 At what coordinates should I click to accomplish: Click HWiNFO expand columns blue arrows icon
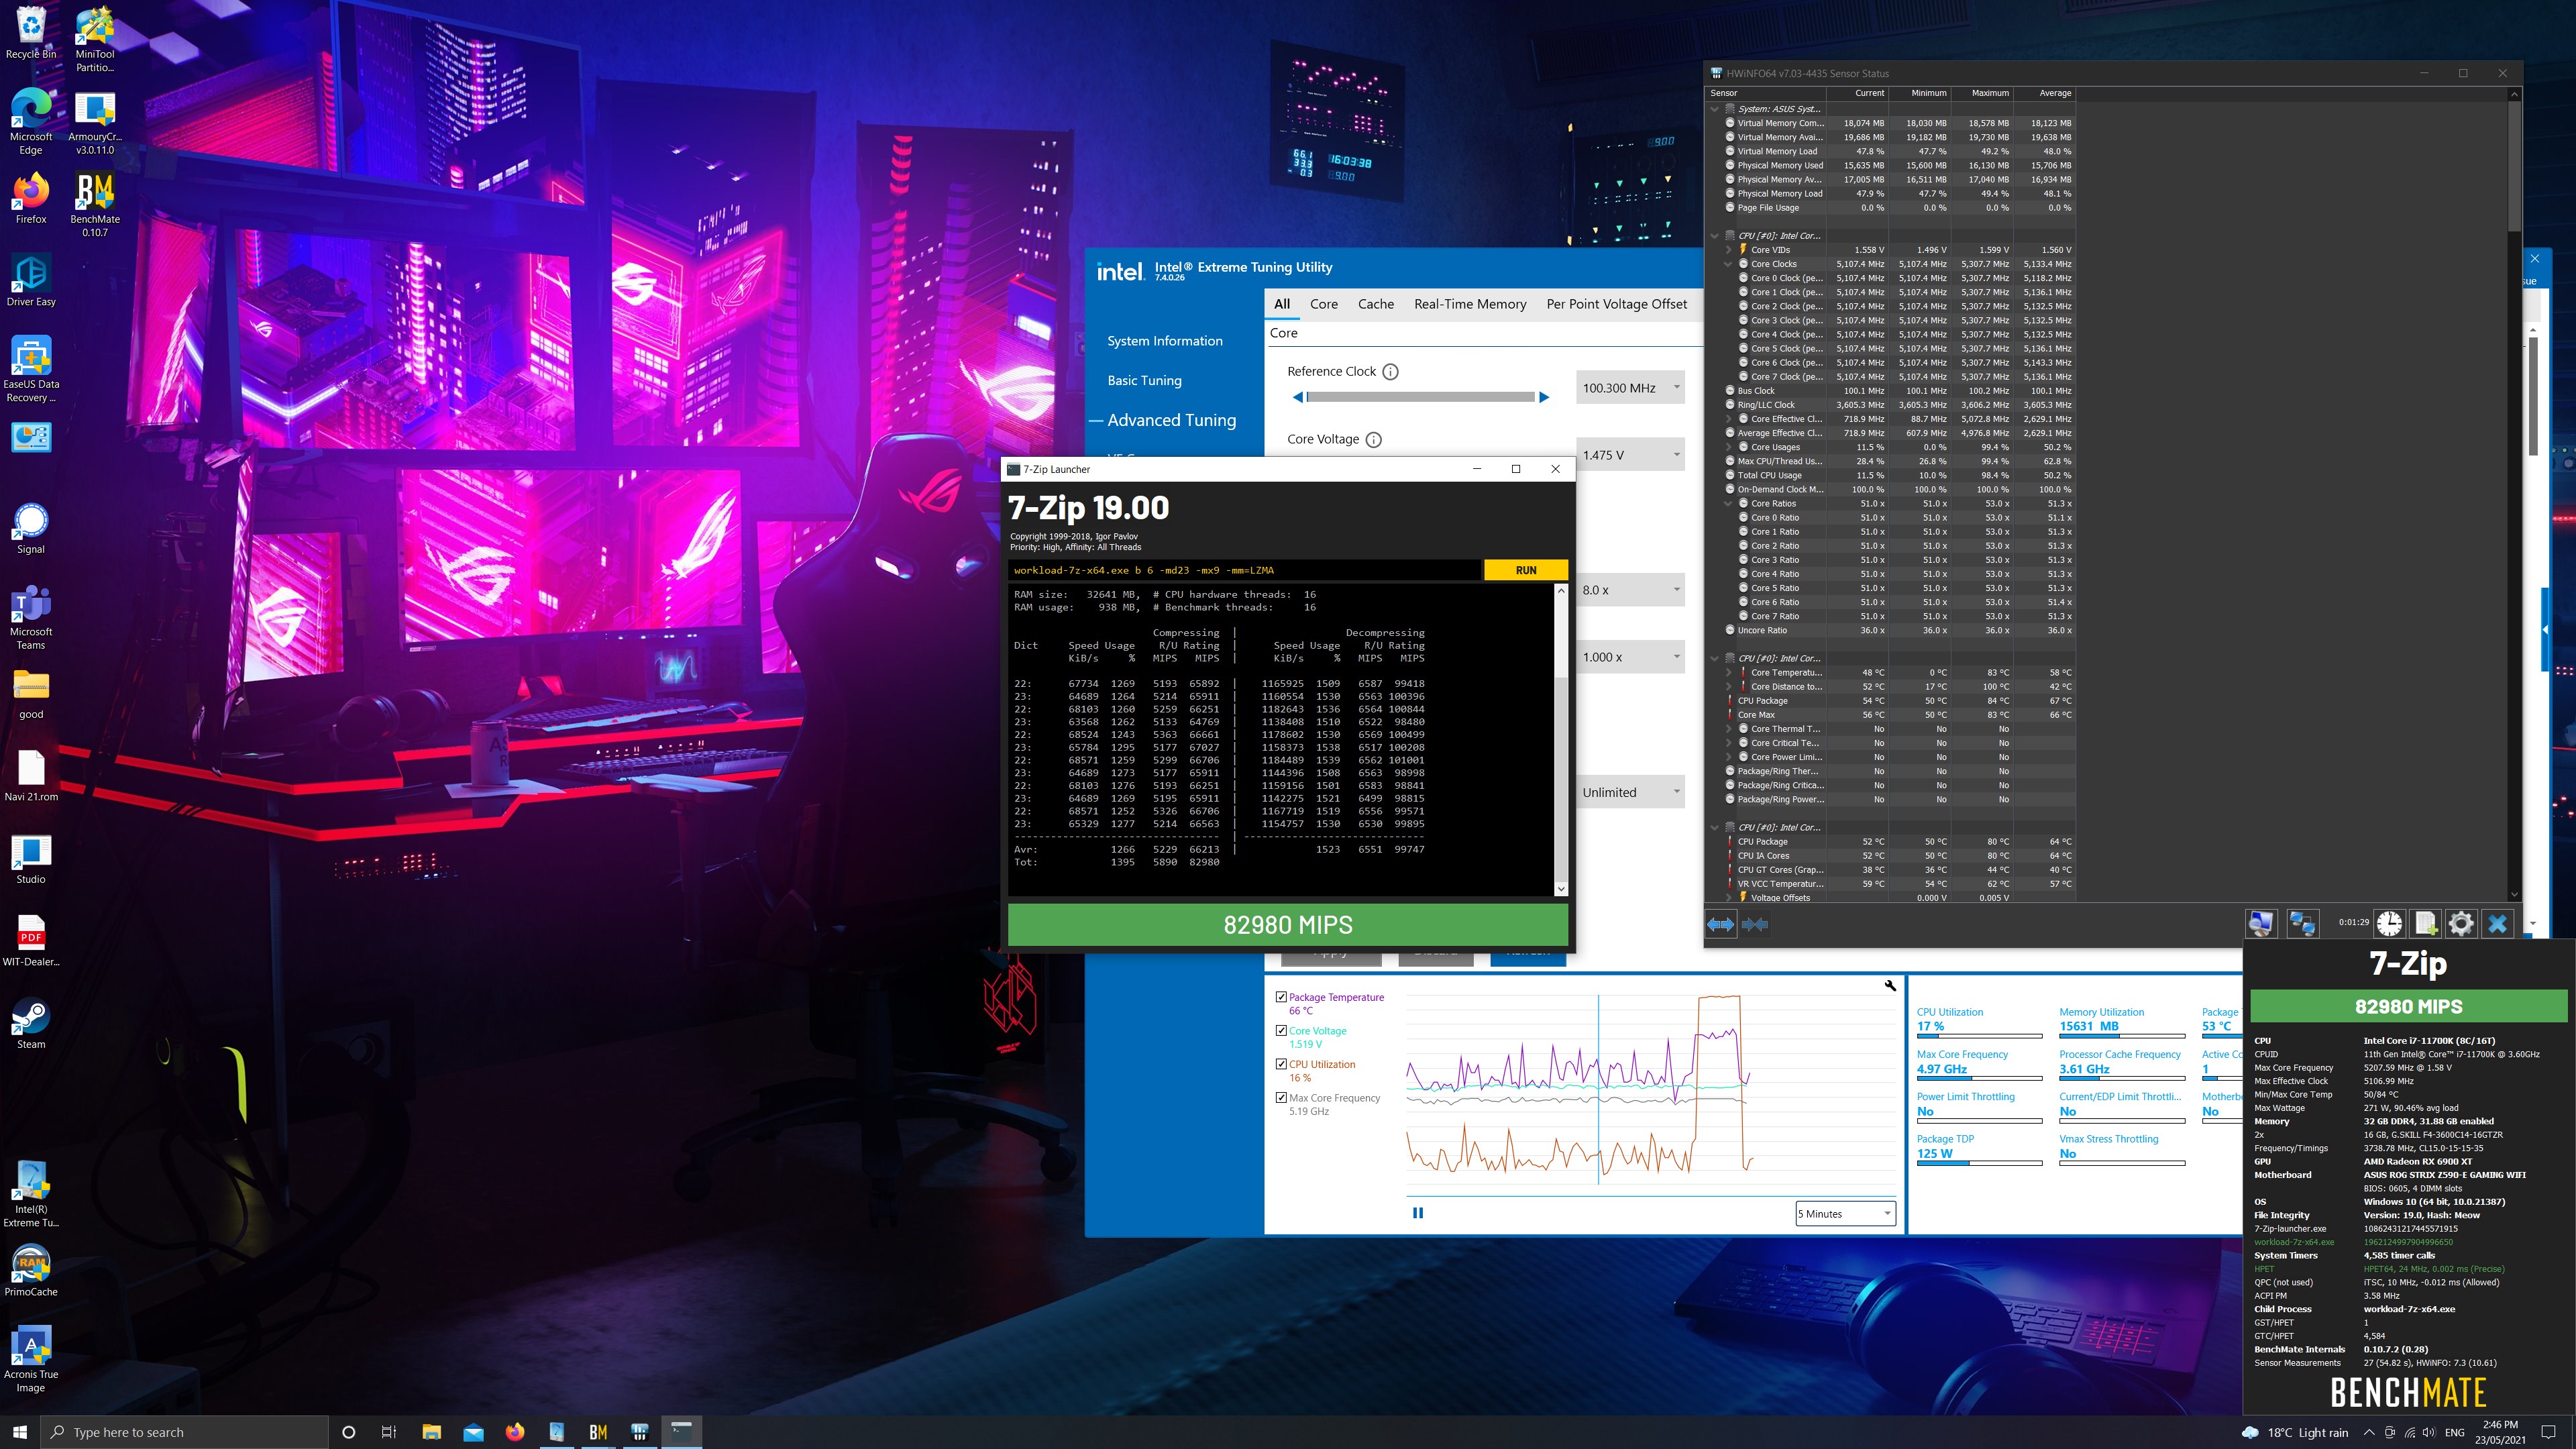click(1720, 925)
